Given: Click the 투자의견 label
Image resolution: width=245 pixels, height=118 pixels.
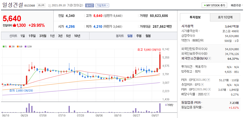Looking at the screenshot, I should (187, 67).
